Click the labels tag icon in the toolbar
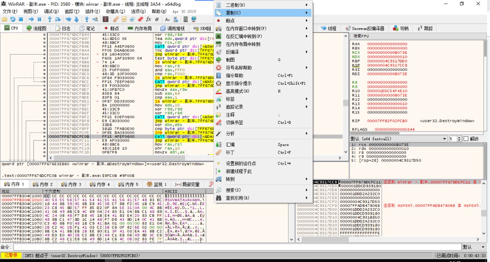 coord(132,19)
